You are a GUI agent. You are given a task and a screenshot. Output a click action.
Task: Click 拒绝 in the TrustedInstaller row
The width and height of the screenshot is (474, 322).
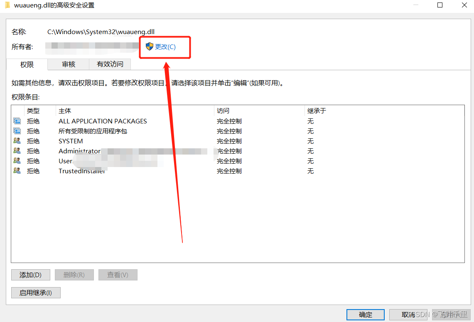coord(33,171)
